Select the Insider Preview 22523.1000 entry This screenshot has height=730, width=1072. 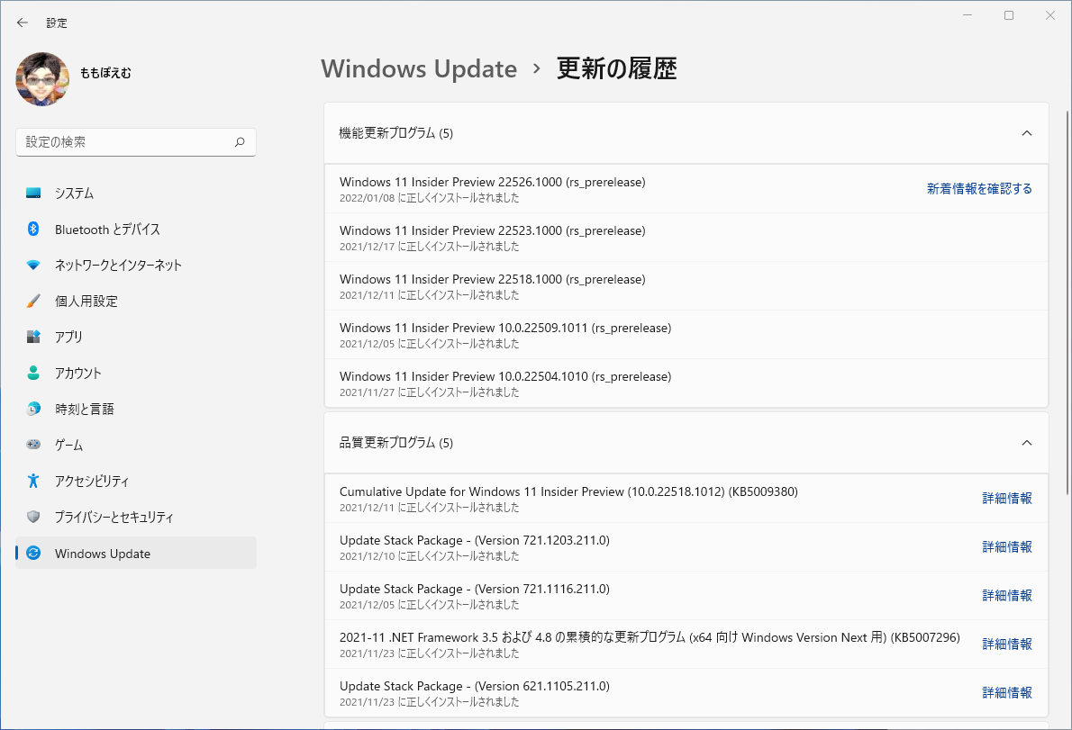686,238
